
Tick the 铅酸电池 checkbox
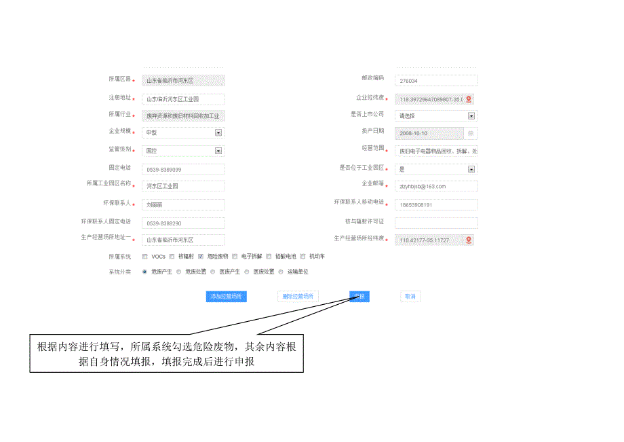[x=269, y=257]
